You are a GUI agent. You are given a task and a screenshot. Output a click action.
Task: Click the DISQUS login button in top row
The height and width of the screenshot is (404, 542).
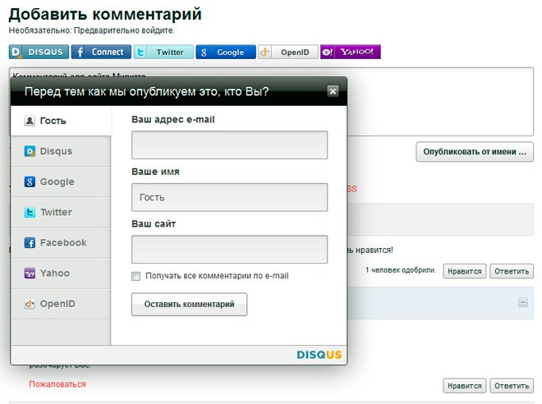pos(39,52)
